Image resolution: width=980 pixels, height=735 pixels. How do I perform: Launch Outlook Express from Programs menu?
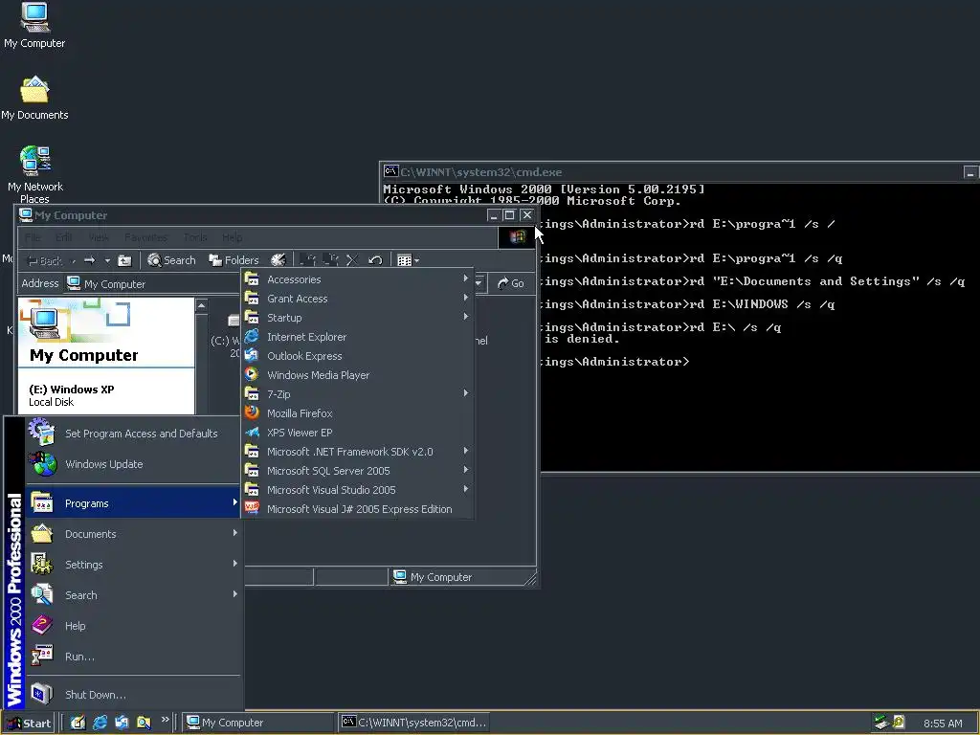pos(357,356)
